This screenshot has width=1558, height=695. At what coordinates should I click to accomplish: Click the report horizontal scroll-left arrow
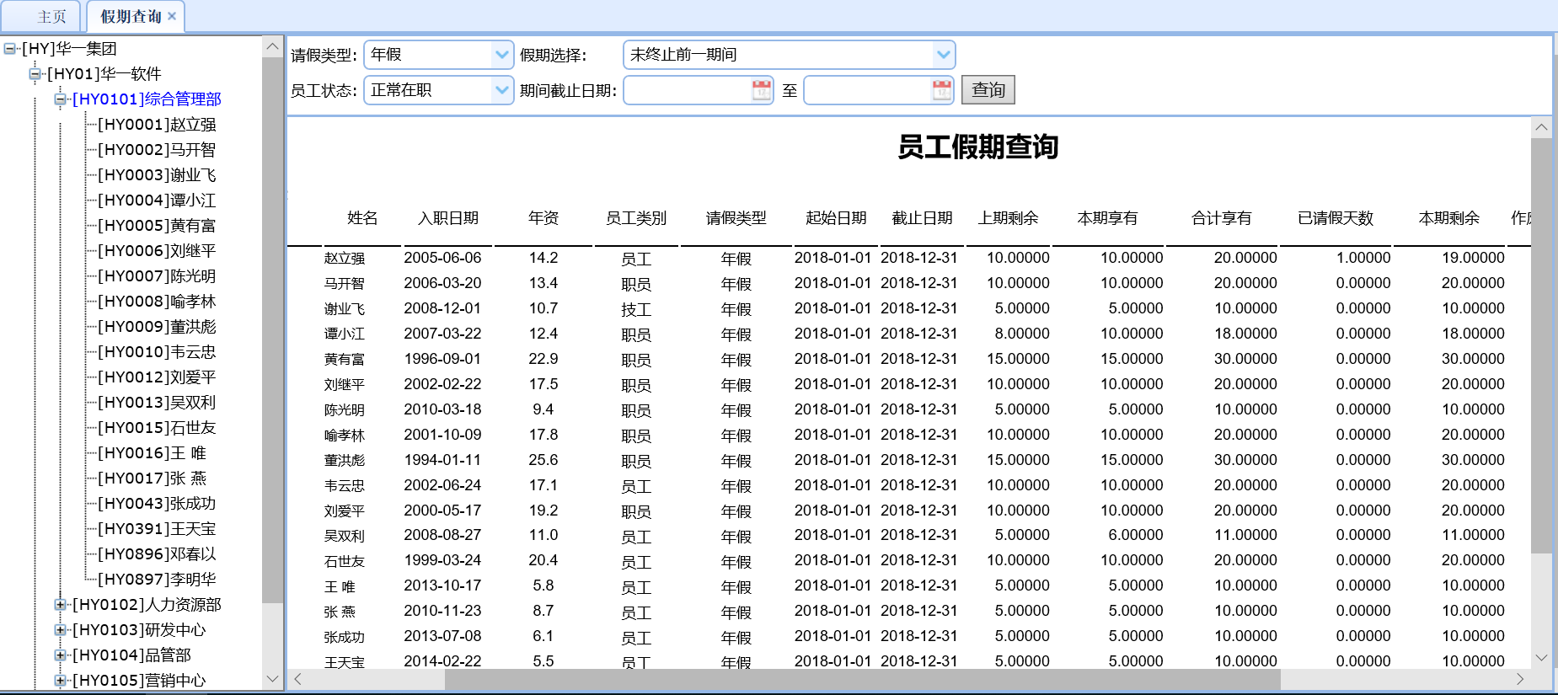297,679
